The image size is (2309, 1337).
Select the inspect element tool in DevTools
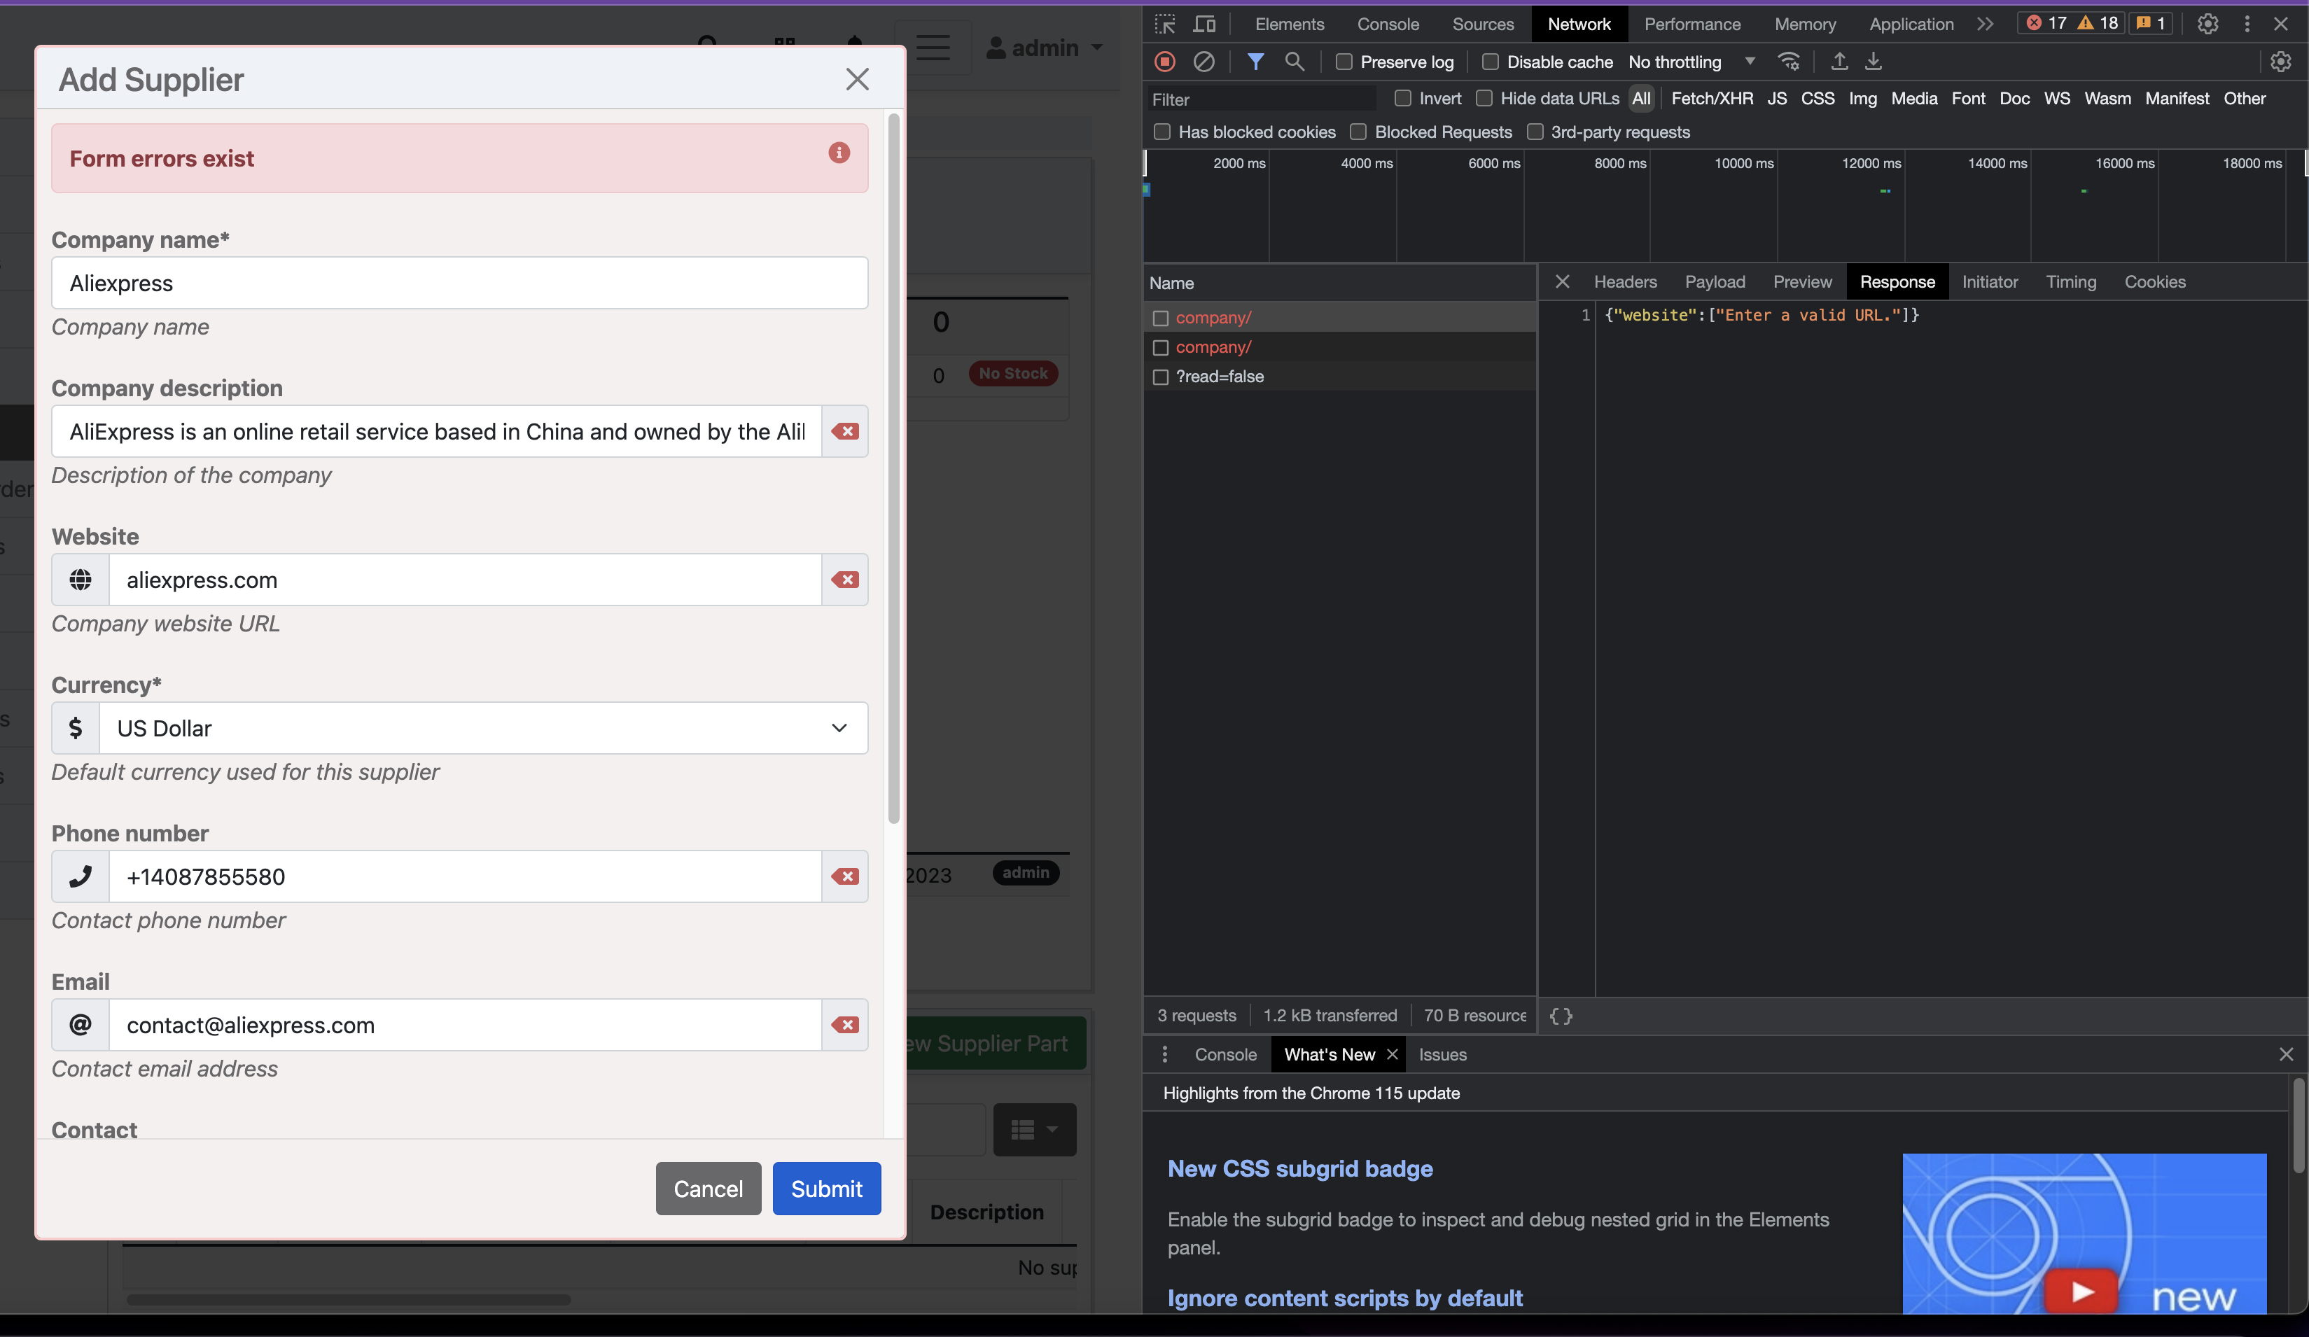(x=1164, y=24)
